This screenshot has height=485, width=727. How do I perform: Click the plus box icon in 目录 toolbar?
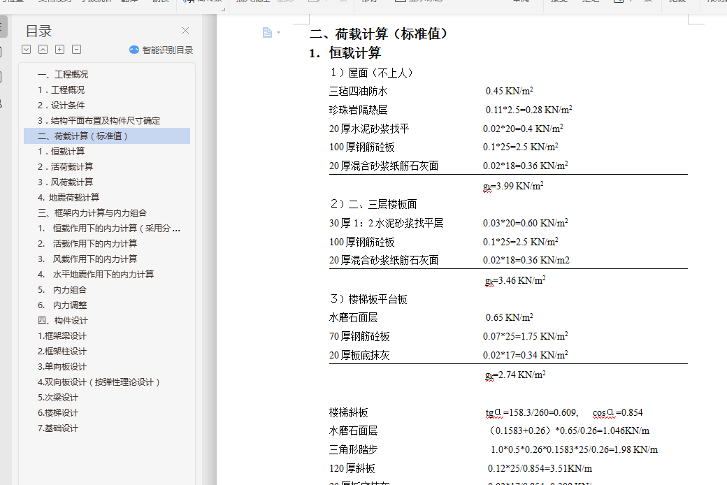60,49
